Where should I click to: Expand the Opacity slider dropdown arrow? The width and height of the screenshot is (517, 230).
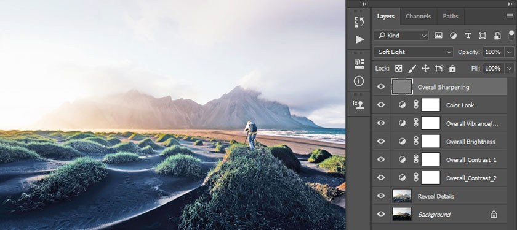tap(510, 52)
